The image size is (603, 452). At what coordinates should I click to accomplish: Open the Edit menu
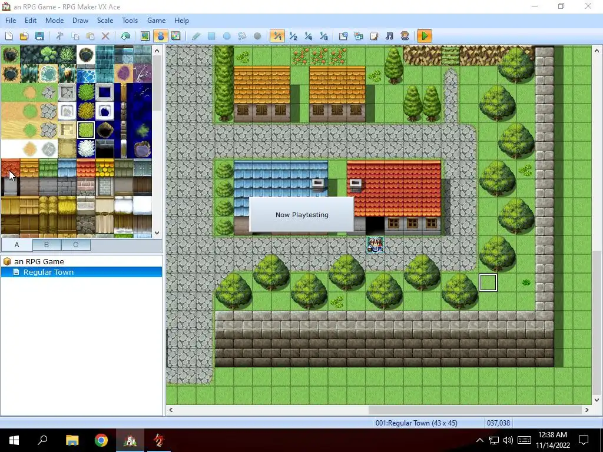click(31, 21)
